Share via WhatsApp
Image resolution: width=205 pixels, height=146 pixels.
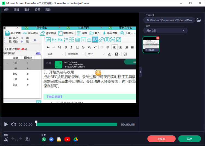[x=44, y=139]
